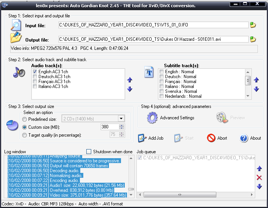Click the Abort button label
The height and width of the screenshot is (208, 268).
click(222, 138)
